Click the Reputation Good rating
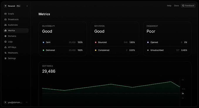The height and width of the screenshot is (108, 199). [99, 31]
